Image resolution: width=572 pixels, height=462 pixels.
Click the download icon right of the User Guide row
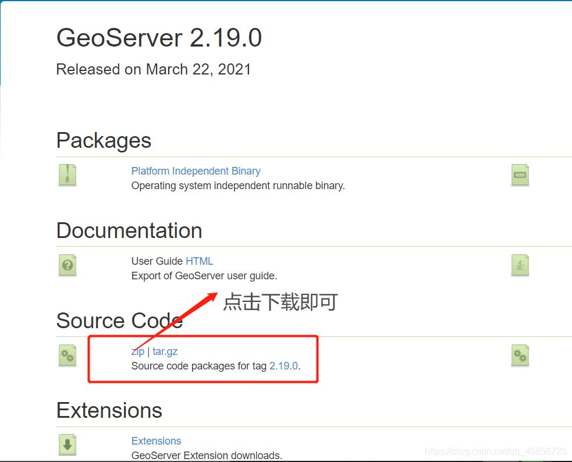pos(520,265)
